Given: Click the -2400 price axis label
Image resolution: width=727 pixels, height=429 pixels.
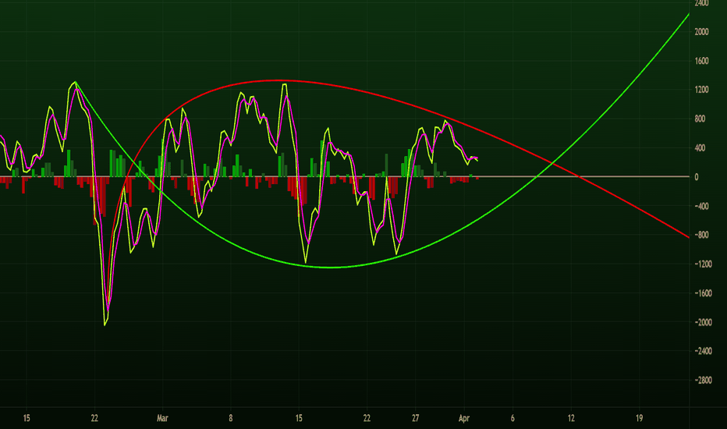Looking at the screenshot, I should (703, 351).
